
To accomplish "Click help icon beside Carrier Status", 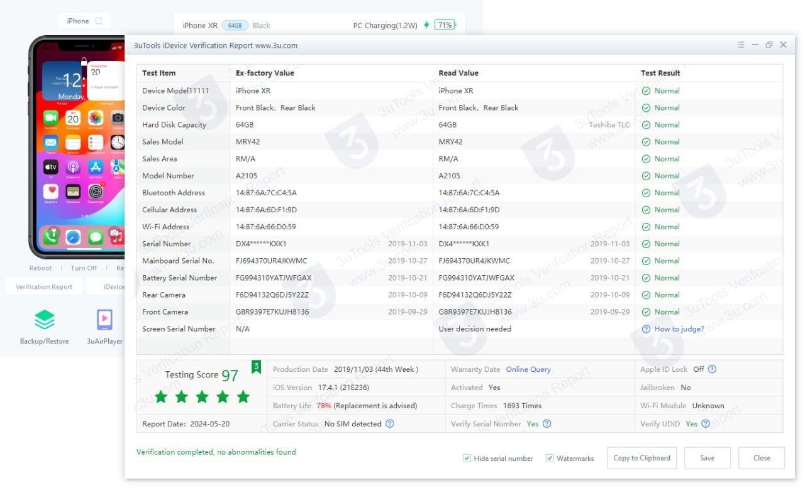I will tap(389, 424).
